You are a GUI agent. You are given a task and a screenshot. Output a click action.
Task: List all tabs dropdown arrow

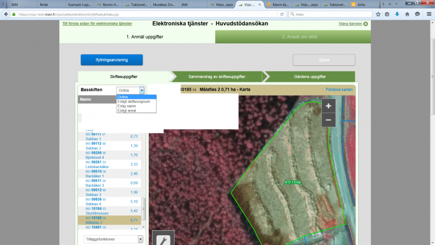[x=396, y=4]
